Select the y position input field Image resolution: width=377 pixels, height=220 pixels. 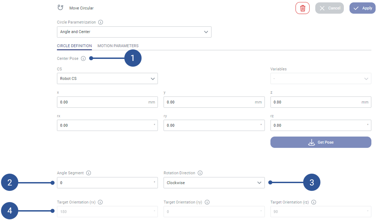coord(214,102)
